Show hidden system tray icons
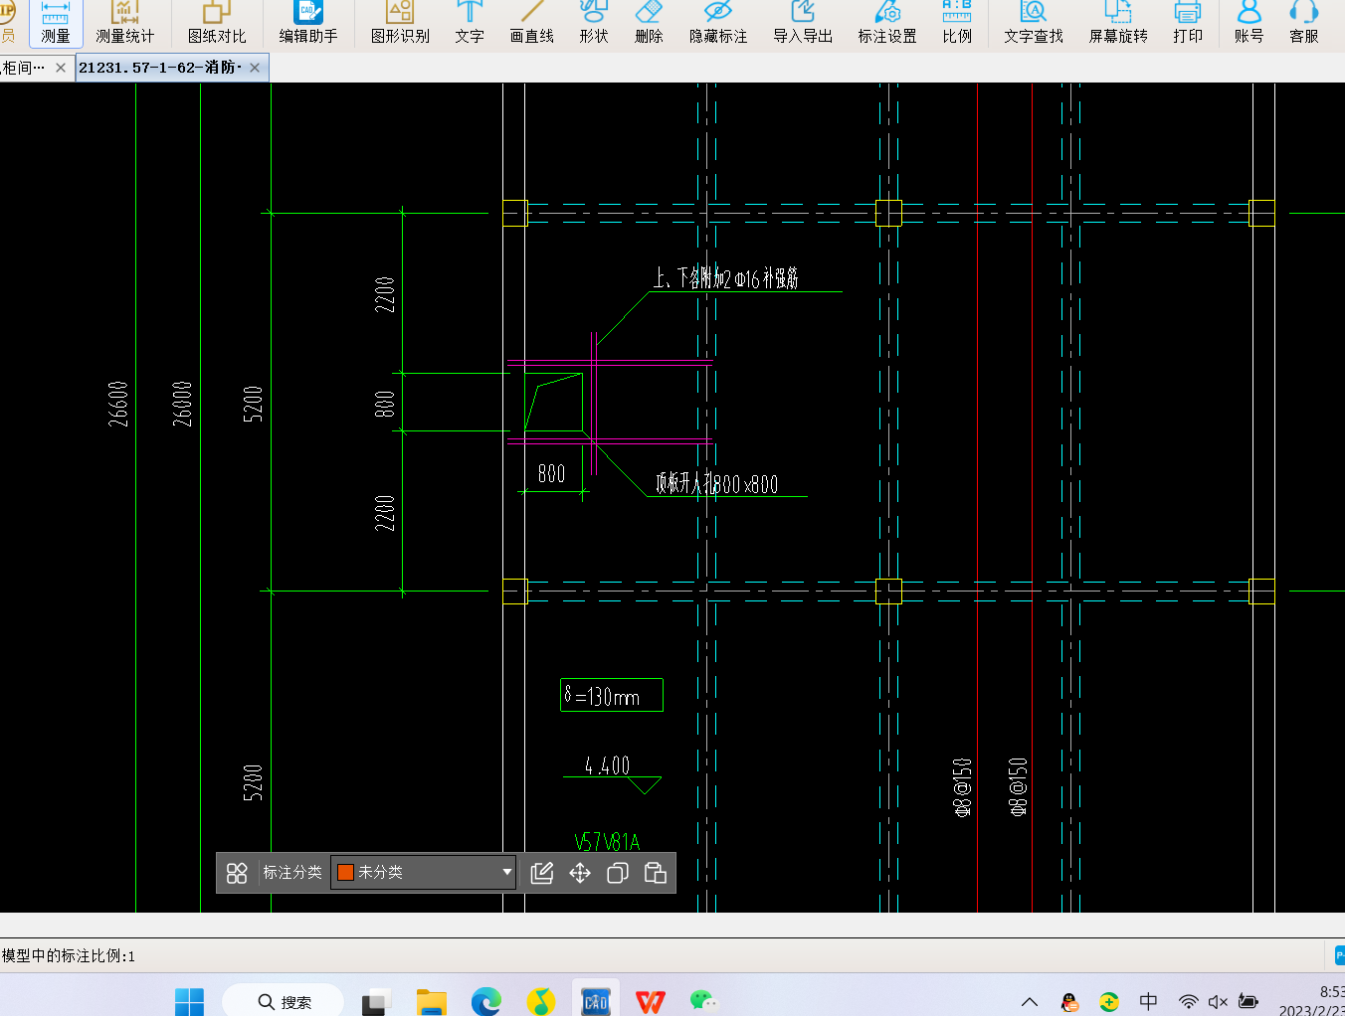 [x=1030, y=1001]
